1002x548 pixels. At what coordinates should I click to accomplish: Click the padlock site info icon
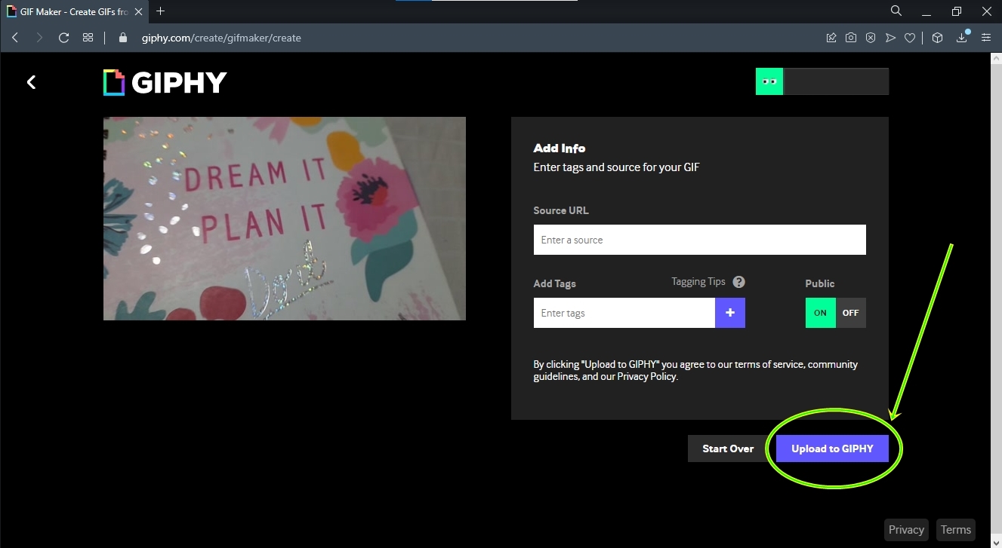click(124, 38)
